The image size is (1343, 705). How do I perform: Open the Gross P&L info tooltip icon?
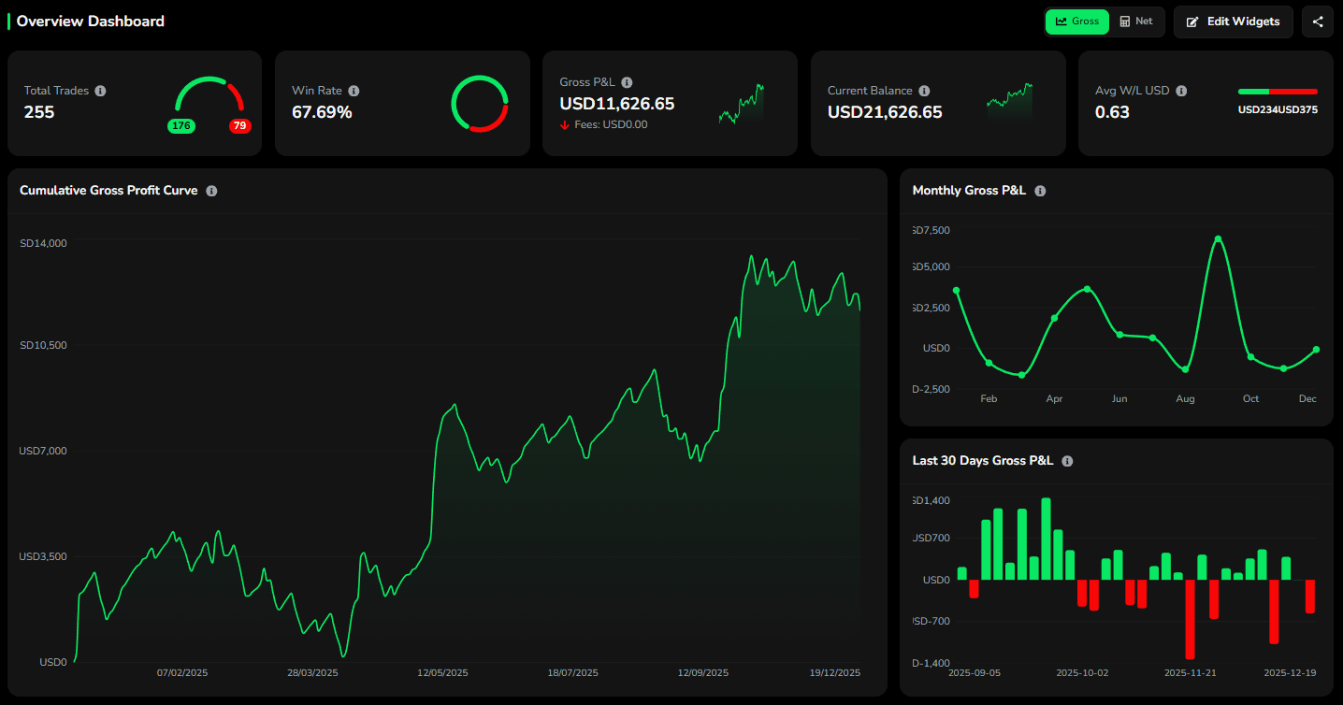[627, 82]
